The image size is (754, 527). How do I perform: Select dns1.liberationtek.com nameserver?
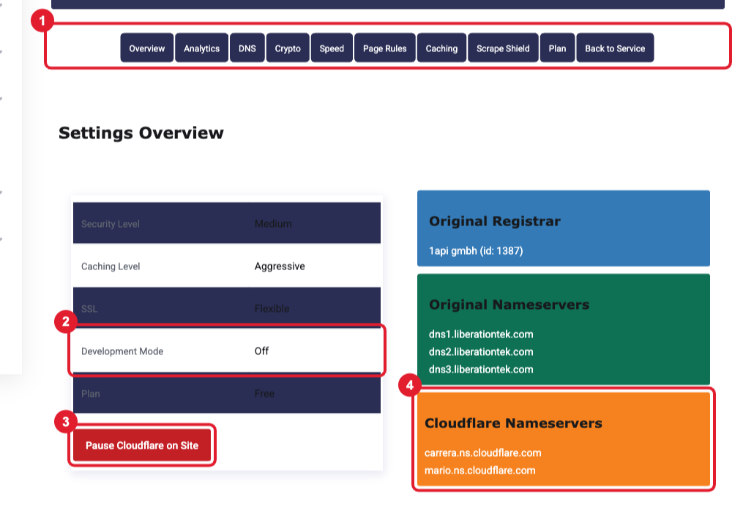click(481, 334)
